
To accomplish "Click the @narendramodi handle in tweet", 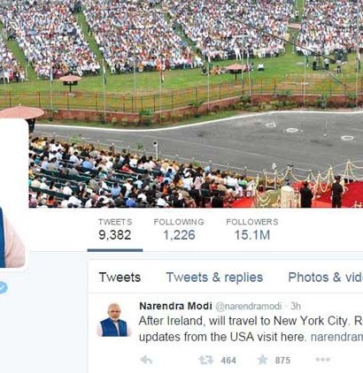I will pyautogui.click(x=249, y=307).
